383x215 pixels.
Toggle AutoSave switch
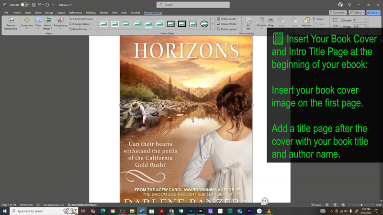[25, 5]
